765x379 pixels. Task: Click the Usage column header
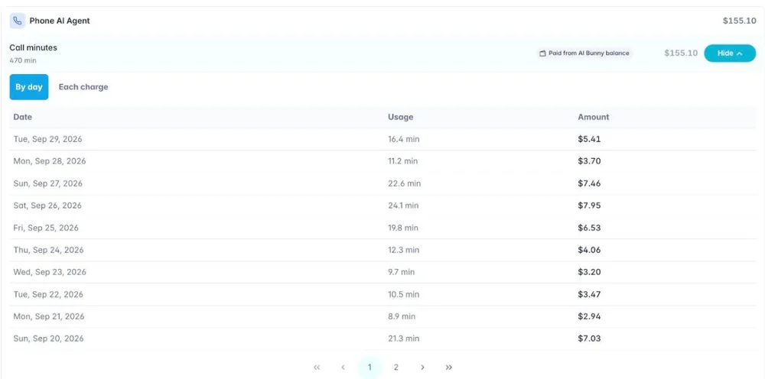[401, 117]
